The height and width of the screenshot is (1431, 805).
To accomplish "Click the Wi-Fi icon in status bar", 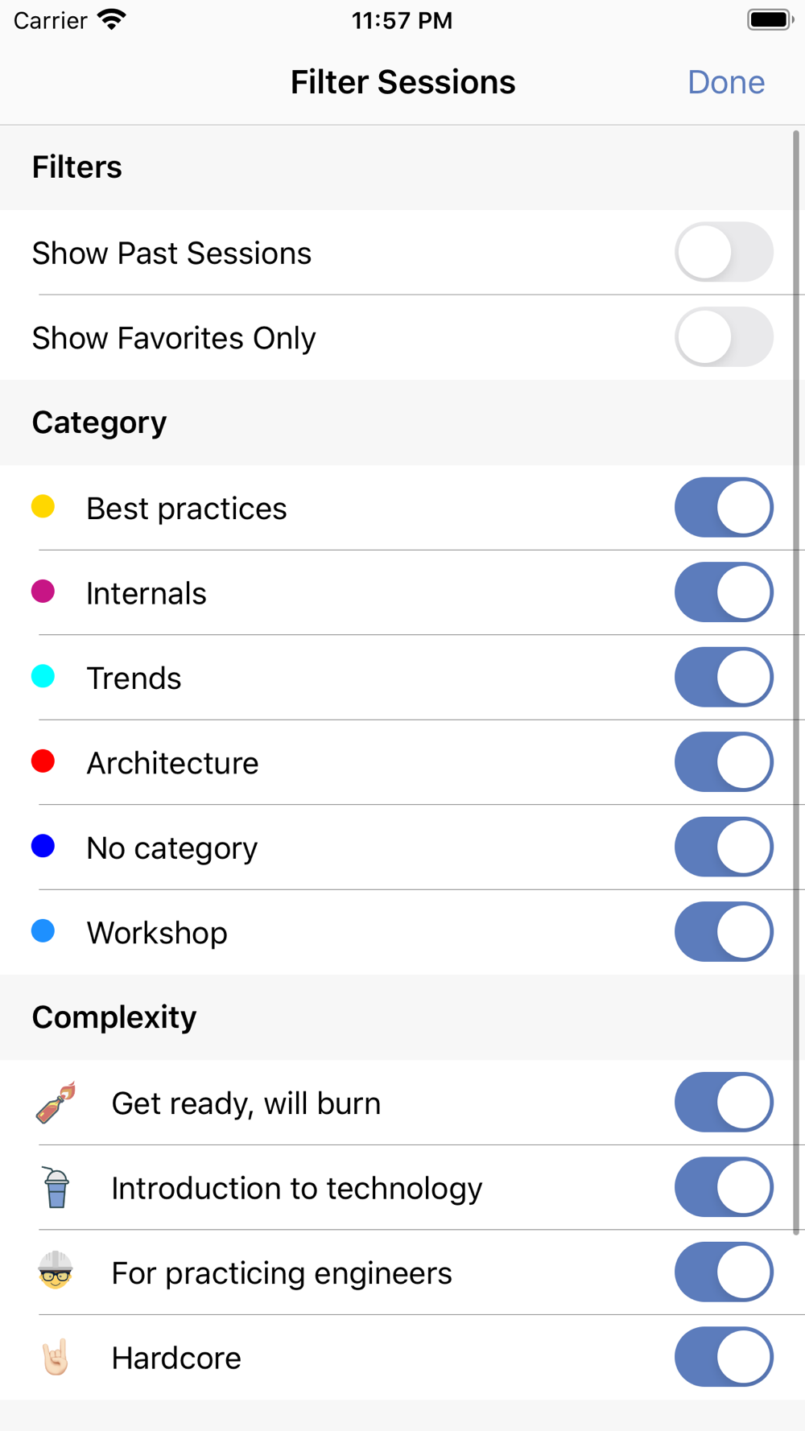I will click(x=112, y=20).
